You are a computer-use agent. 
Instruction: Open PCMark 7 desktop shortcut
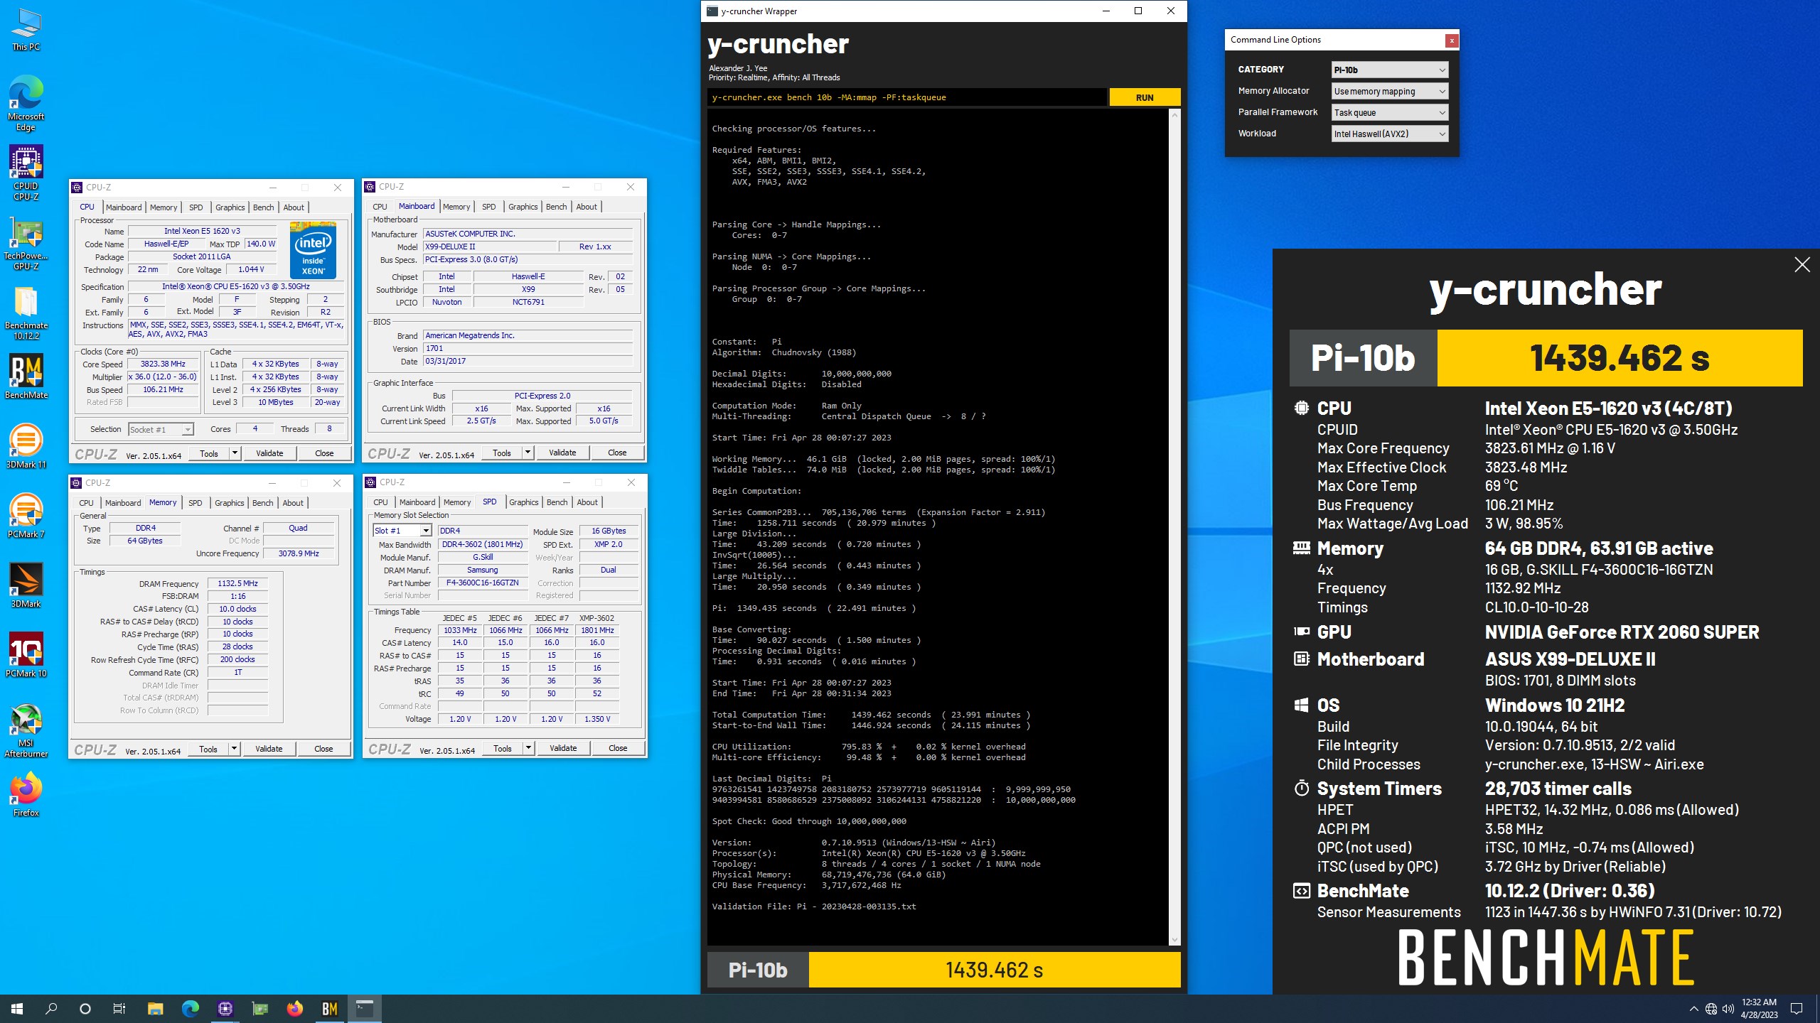coord(26,516)
